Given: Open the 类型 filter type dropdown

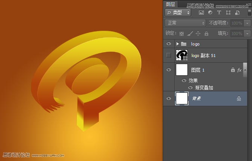Looking at the screenshot, I should click(x=178, y=13).
